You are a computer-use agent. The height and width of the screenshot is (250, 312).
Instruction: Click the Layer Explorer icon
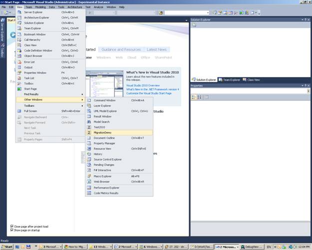(x=89, y=105)
